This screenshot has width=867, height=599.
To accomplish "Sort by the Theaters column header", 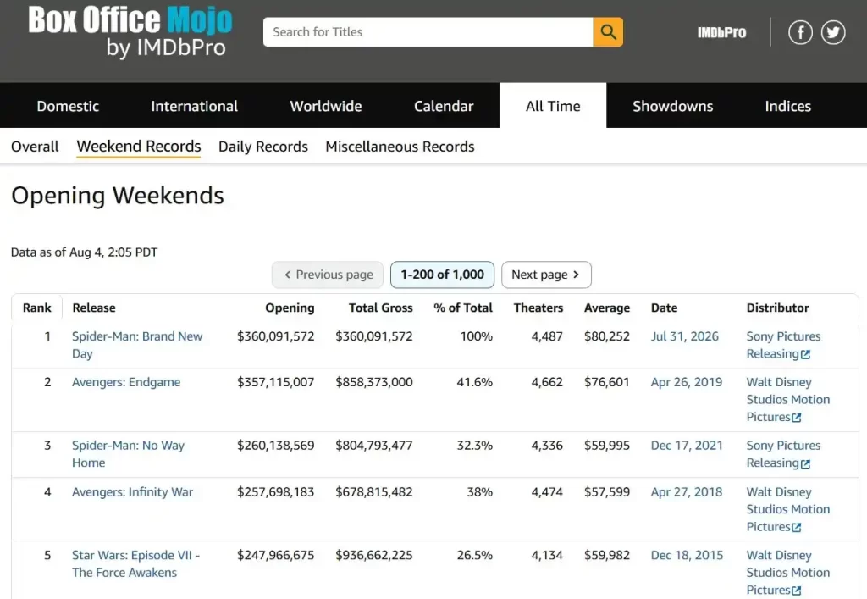I will 538,308.
